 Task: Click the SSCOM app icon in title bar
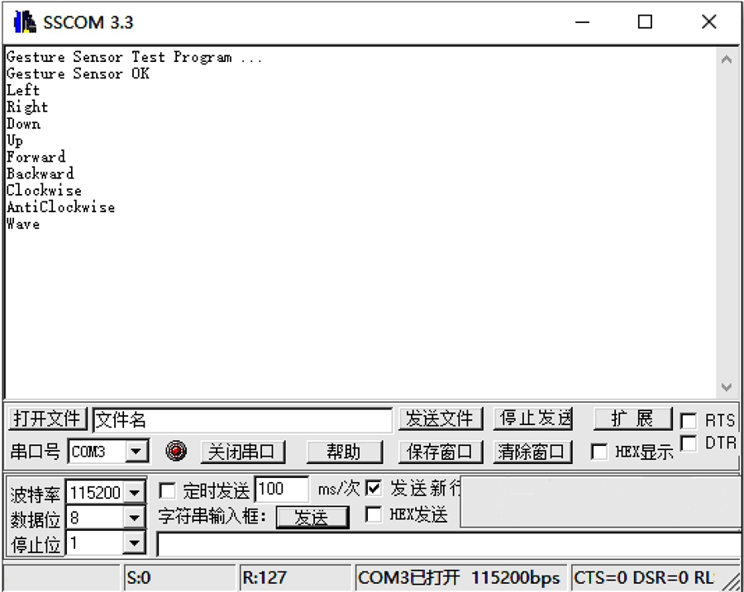point(25,22)
